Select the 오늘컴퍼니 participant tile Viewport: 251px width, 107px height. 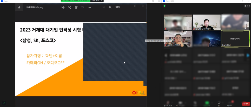point(235,39)
